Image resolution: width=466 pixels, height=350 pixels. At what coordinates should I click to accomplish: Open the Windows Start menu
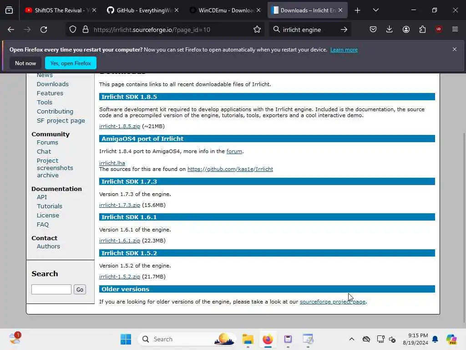tap(126, 339)
